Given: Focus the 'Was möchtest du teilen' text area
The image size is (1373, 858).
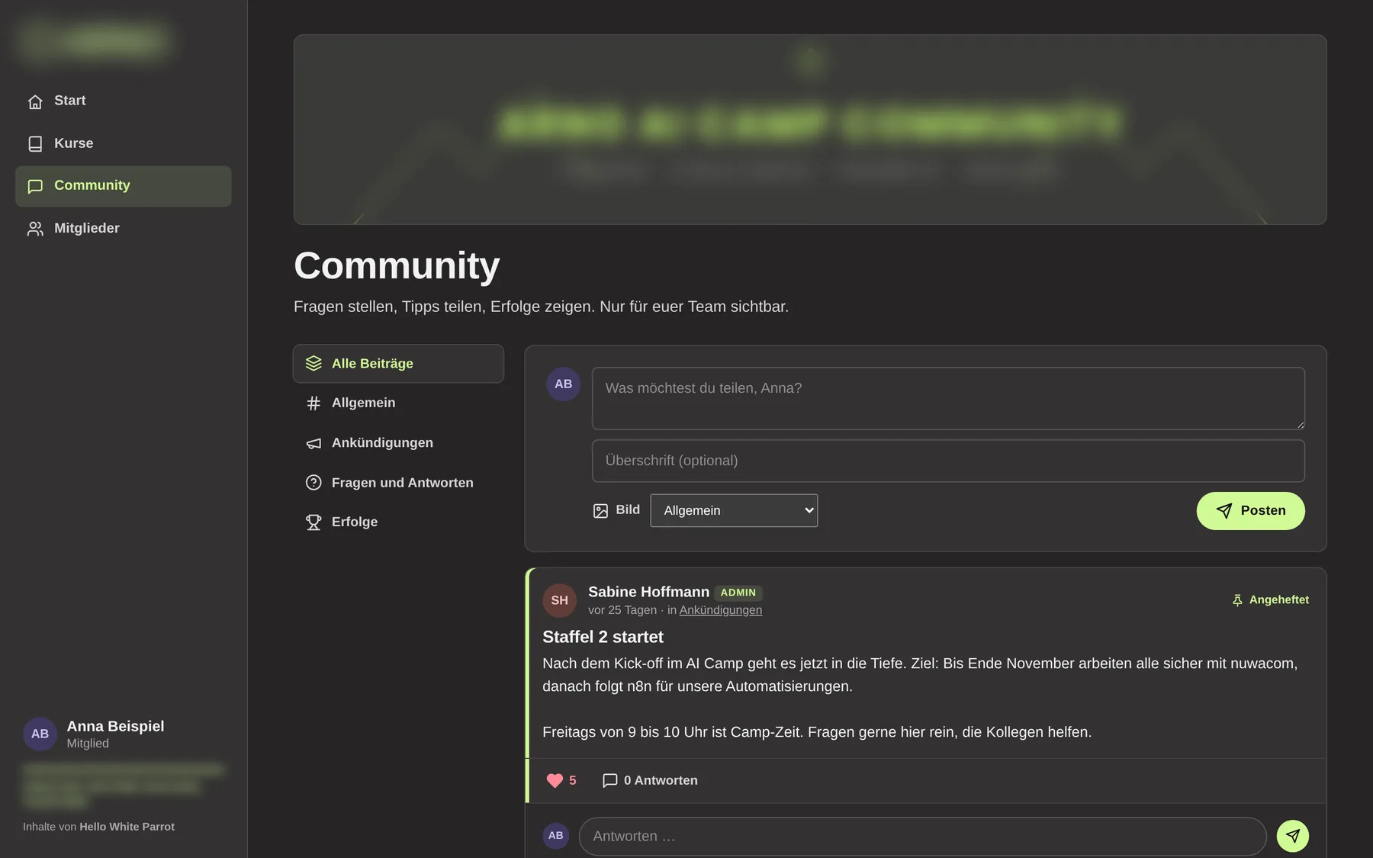Looking at the screenshot, I should point(948,398).
